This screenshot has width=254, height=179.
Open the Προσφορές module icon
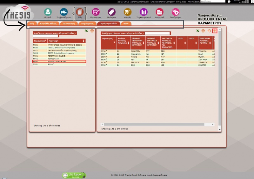click(x=95, y=12)
